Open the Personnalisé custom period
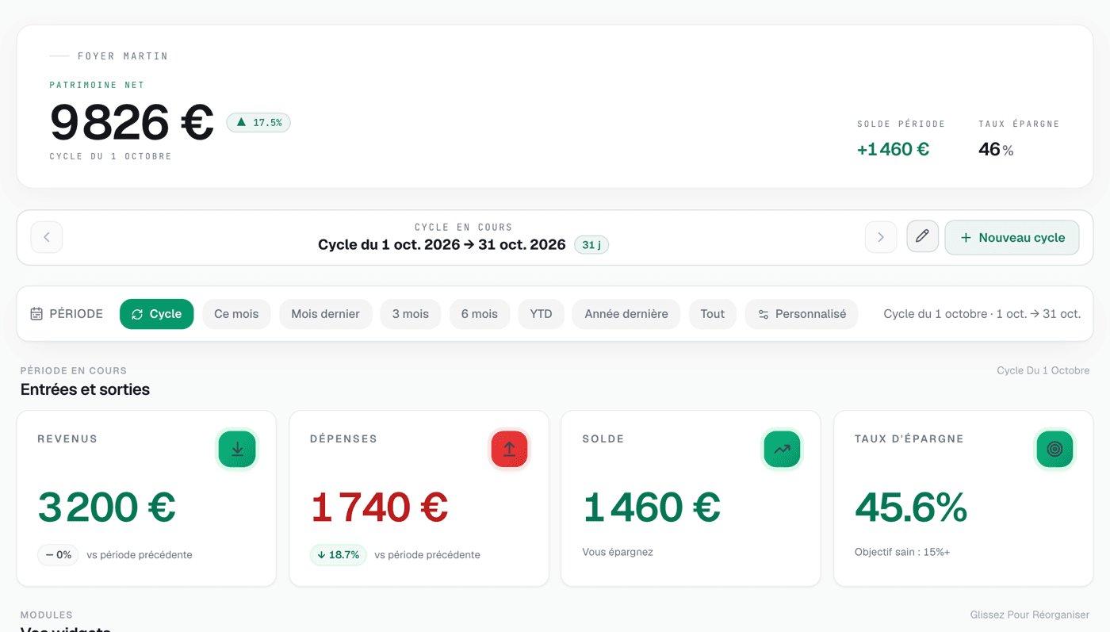 [x=802, y=314]
